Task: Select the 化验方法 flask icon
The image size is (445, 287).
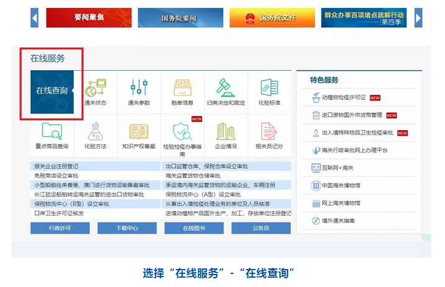Action: (95, 131)
